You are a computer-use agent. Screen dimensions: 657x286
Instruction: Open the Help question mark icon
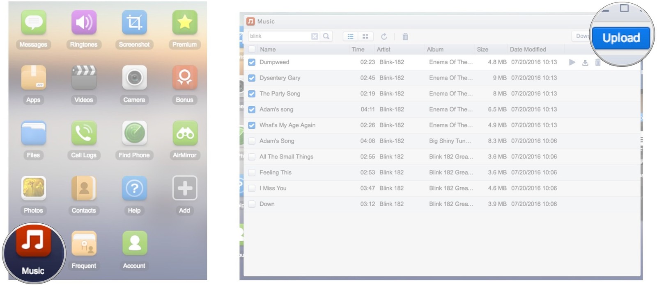[134, 188]
